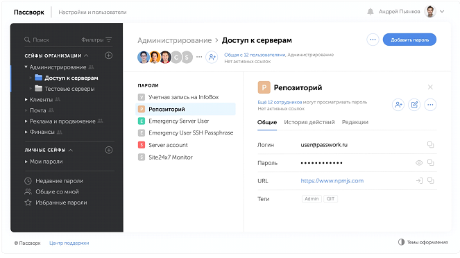This screenshot has height=258, width=460.
Task: Edit the Репозиторий password entry
Action: pos(414,105)
